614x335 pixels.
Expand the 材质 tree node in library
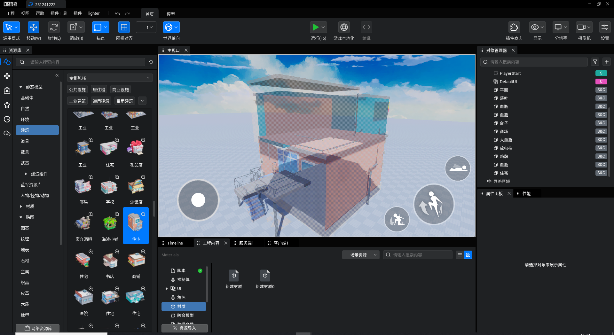click(21, 206)
